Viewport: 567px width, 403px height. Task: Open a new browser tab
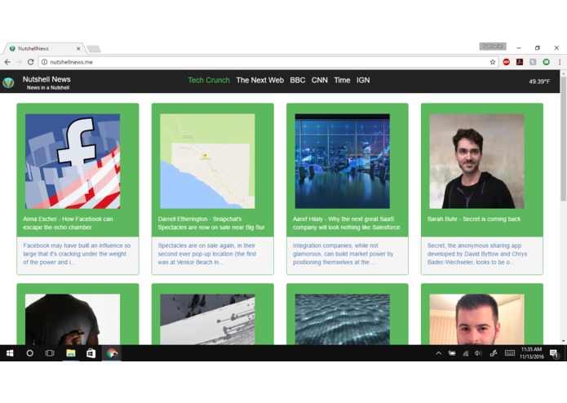[x=94, y=49]
